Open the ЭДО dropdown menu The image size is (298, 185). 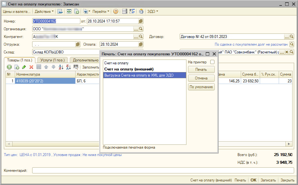(153, 11)
